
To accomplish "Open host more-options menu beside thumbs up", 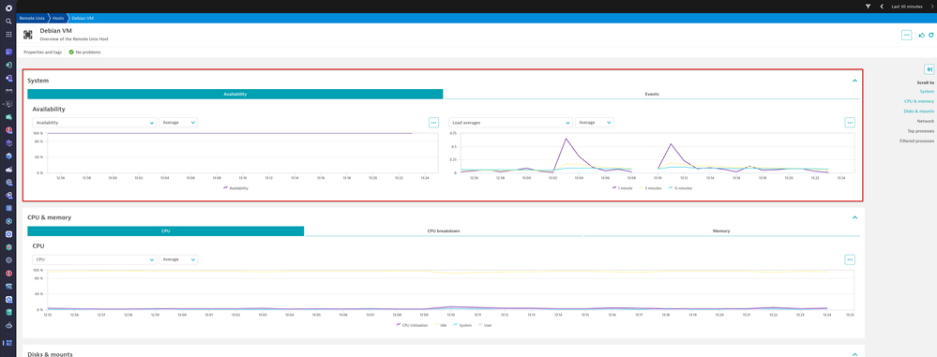I will (907, 36).
